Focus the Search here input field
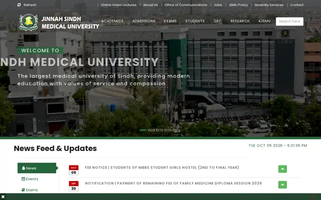 289,21
